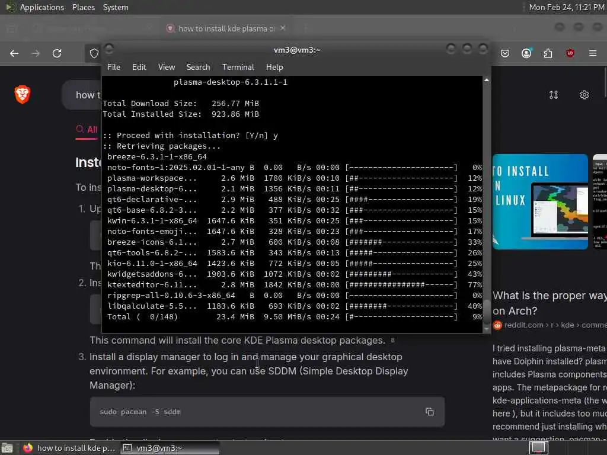Open the uBlock Origin extension icon

click(x=570, y=53)
